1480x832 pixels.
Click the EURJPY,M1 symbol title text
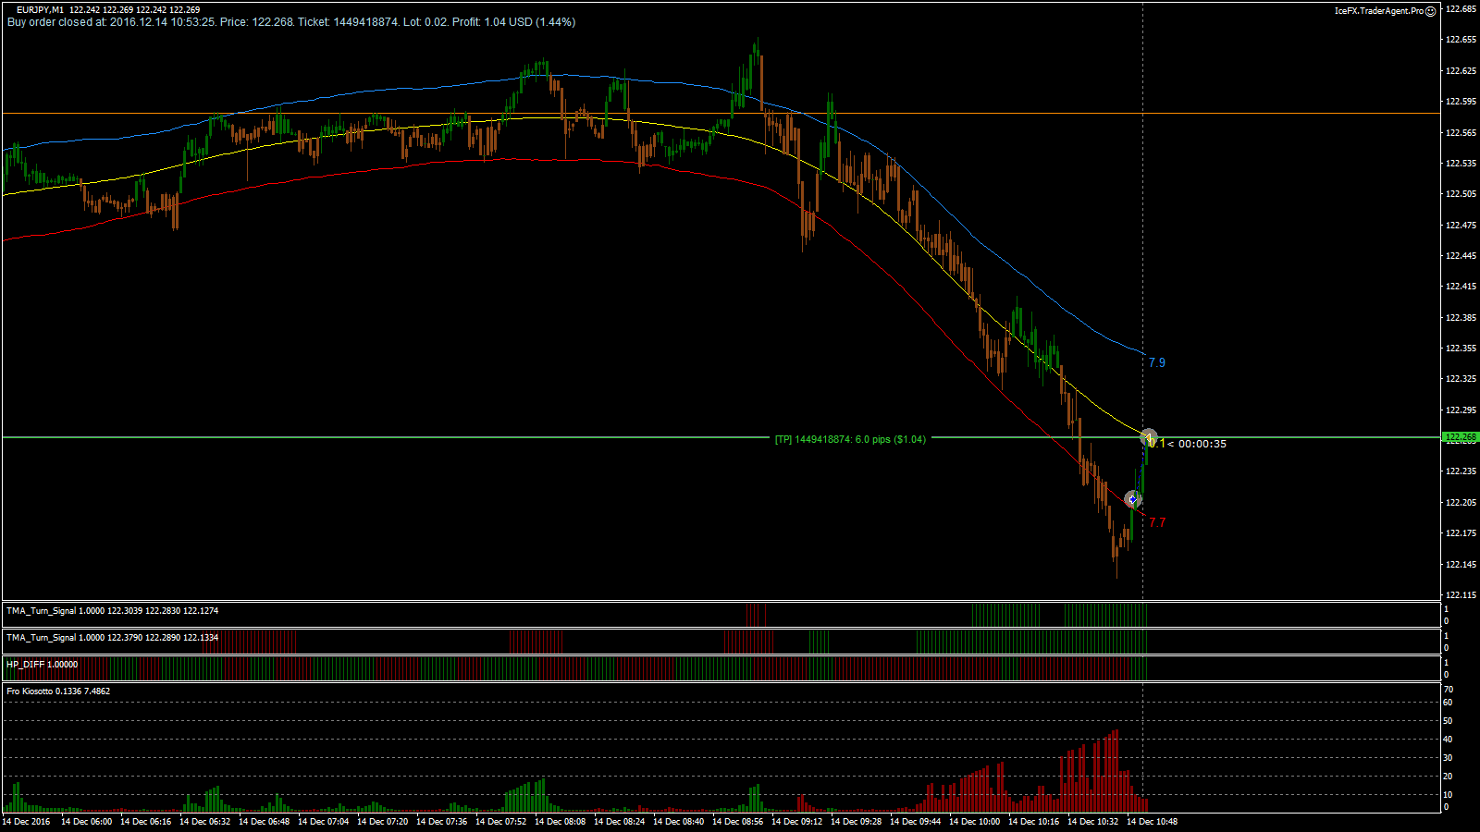(40, 10)
